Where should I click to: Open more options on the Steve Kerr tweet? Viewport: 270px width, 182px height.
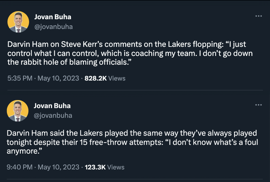point(258,16)
